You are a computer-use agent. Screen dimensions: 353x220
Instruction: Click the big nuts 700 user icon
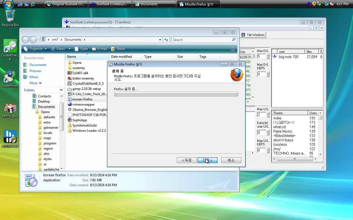(x=275, y=57)
